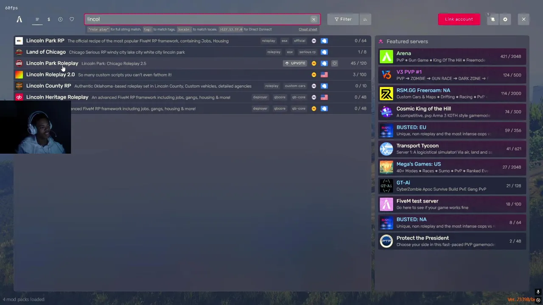Open the FiveM test server entry

pyautogui.click(x=452, y=204)
